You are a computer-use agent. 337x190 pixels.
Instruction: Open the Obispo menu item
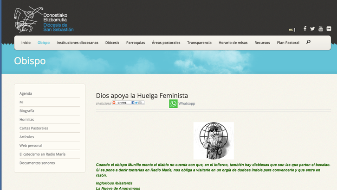(x=44, y=43)
